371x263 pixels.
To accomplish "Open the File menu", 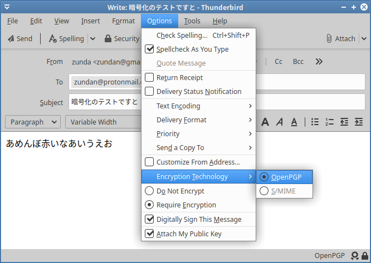I will [x=12, y=21].
